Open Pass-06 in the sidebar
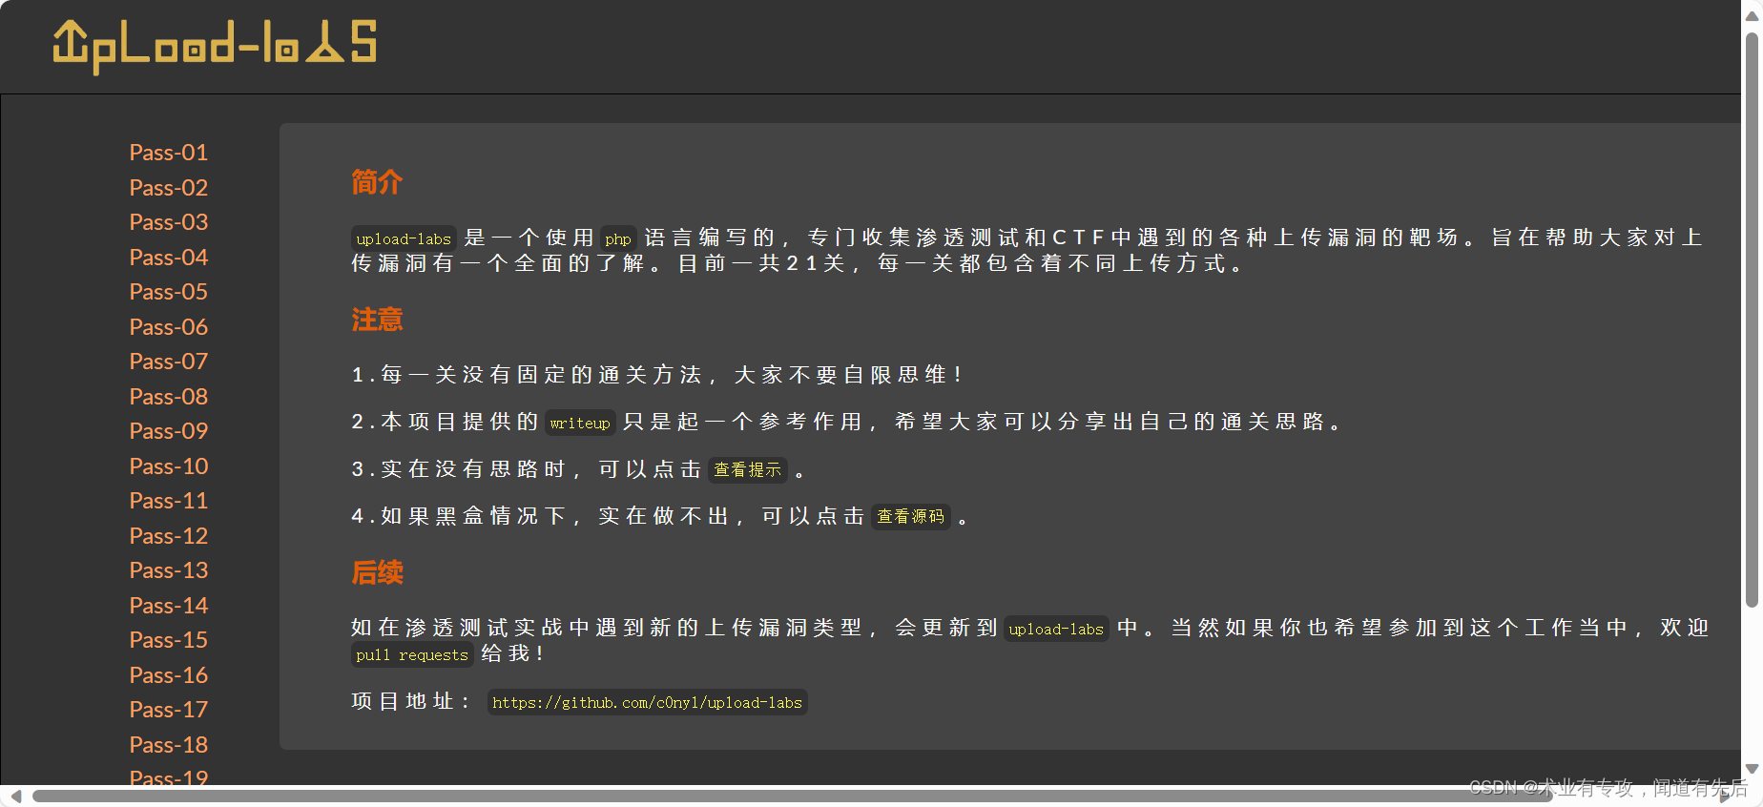The image size is (1763, 807). coord(169,327)
